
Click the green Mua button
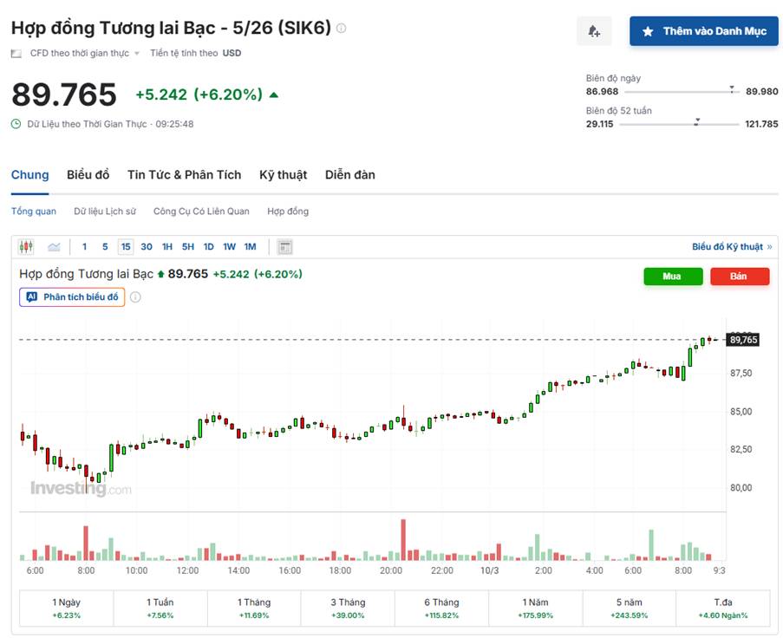click(x=673, y=276)
